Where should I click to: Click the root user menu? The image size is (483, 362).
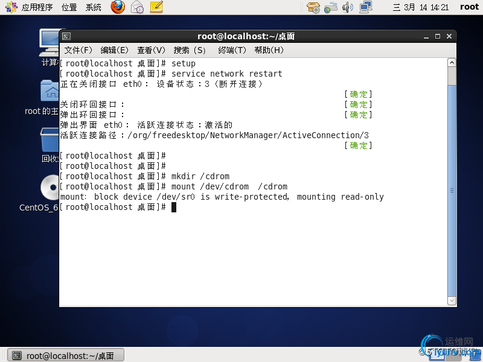469,7
